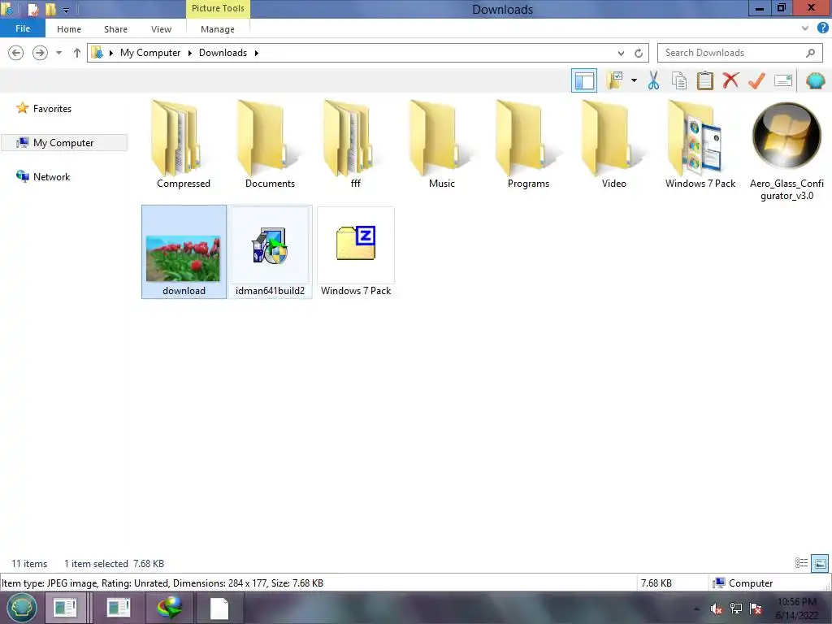The image size is (832, 624).
Task: Switch to the View ribbon tab
Action: click(161, 29)
